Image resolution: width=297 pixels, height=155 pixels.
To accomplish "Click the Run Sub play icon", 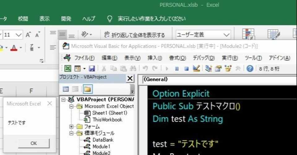I will point(167,69).
